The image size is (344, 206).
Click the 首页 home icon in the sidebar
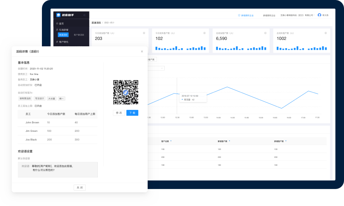point(57,23)
